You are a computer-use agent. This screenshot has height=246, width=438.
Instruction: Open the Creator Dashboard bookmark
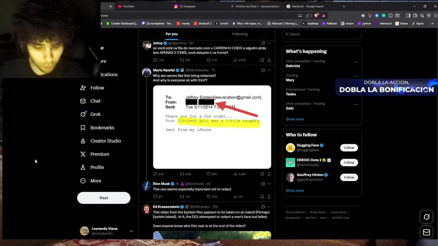coord(122,24)
